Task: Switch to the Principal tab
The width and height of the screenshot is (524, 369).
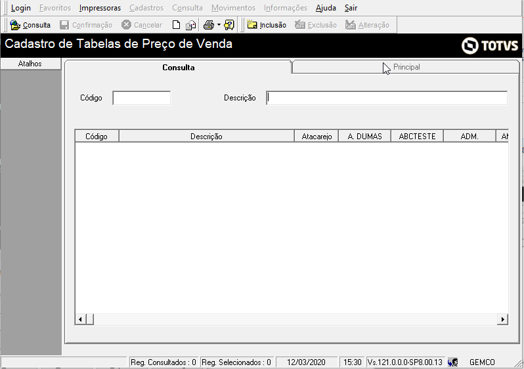Action: [406, 67]
